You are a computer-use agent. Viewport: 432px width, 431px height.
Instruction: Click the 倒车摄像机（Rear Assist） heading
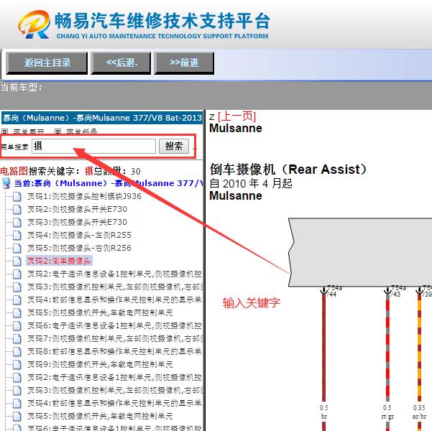(288, 169)
